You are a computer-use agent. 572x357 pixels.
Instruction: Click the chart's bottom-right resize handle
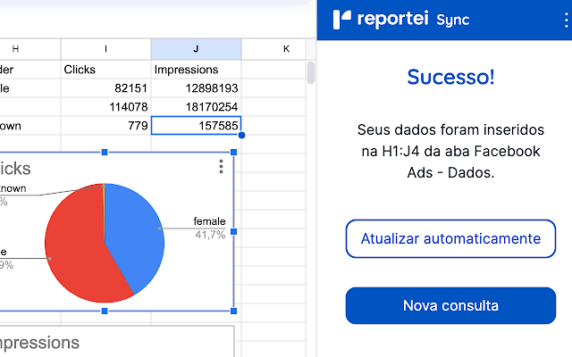click(x=234, y=311)
